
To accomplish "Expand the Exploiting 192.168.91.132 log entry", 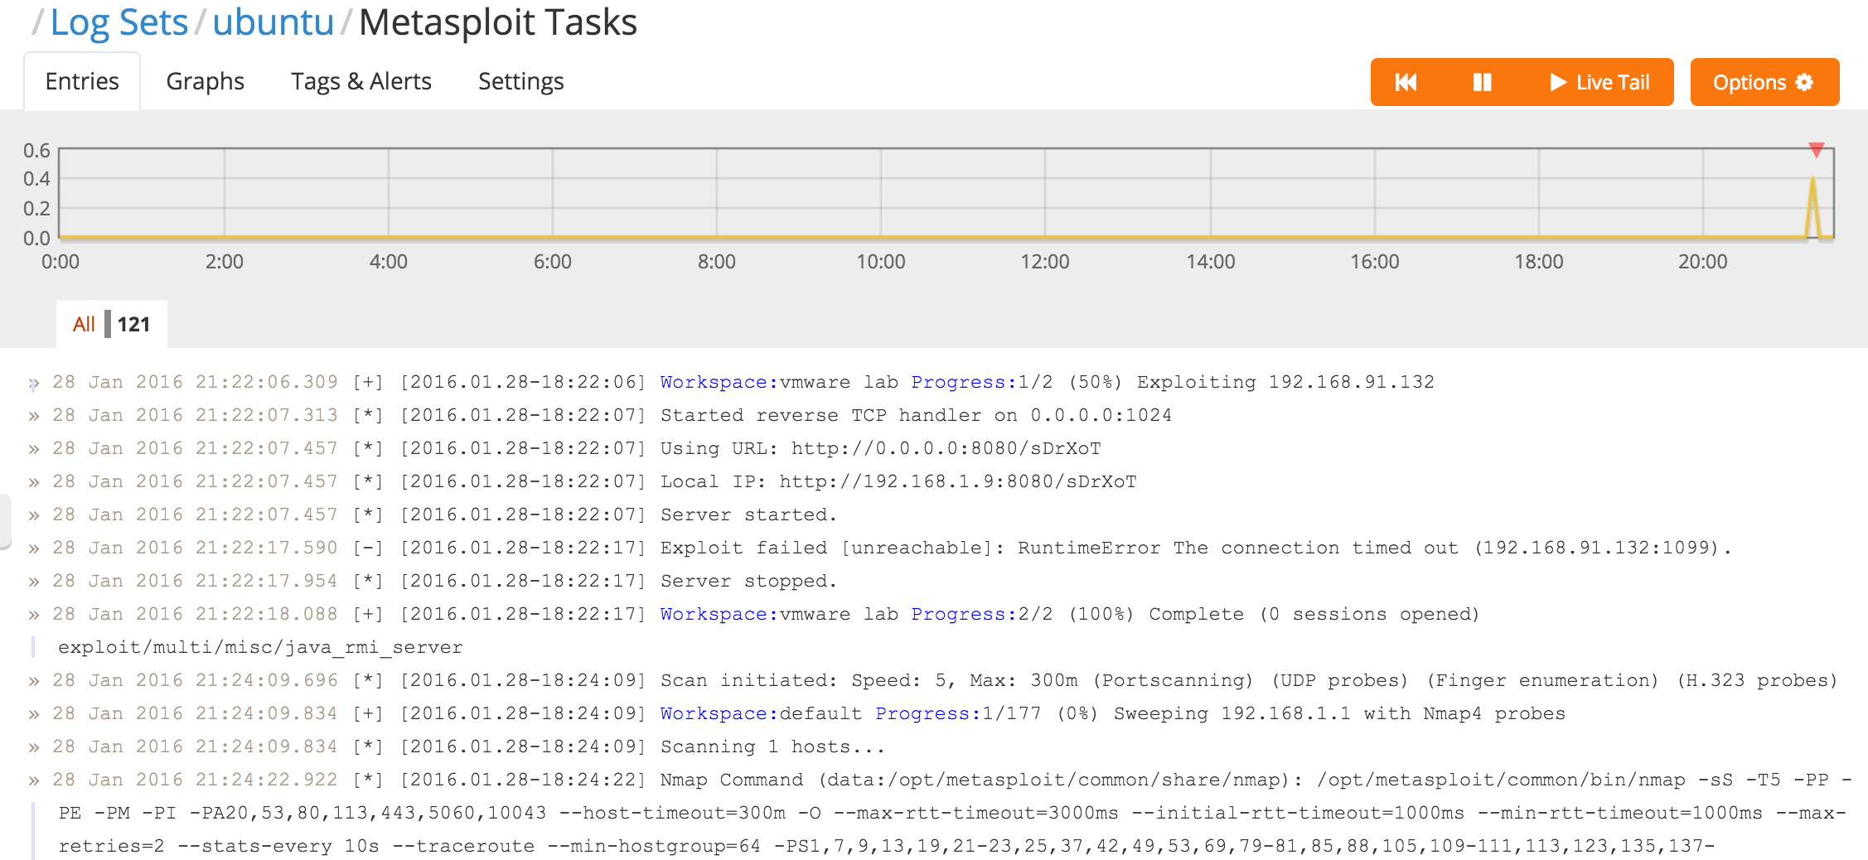I will pos(34,383).
